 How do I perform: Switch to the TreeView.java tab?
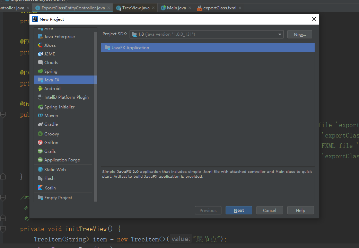[x=136, y=8]
